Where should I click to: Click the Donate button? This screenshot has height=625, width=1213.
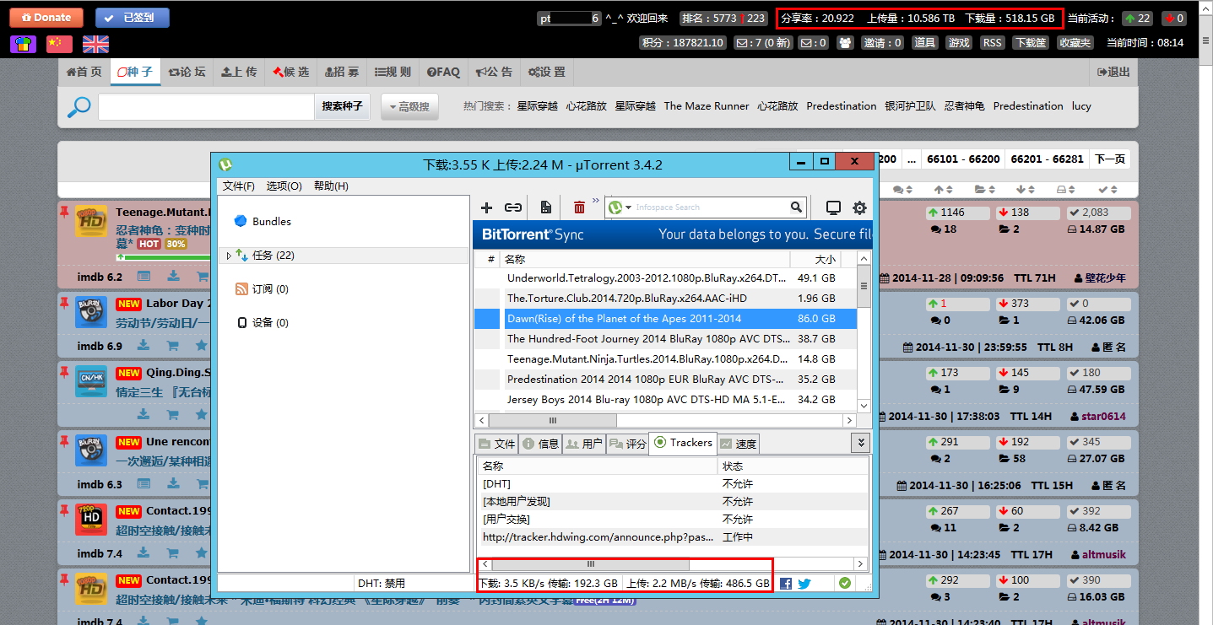tap(46, 18)
